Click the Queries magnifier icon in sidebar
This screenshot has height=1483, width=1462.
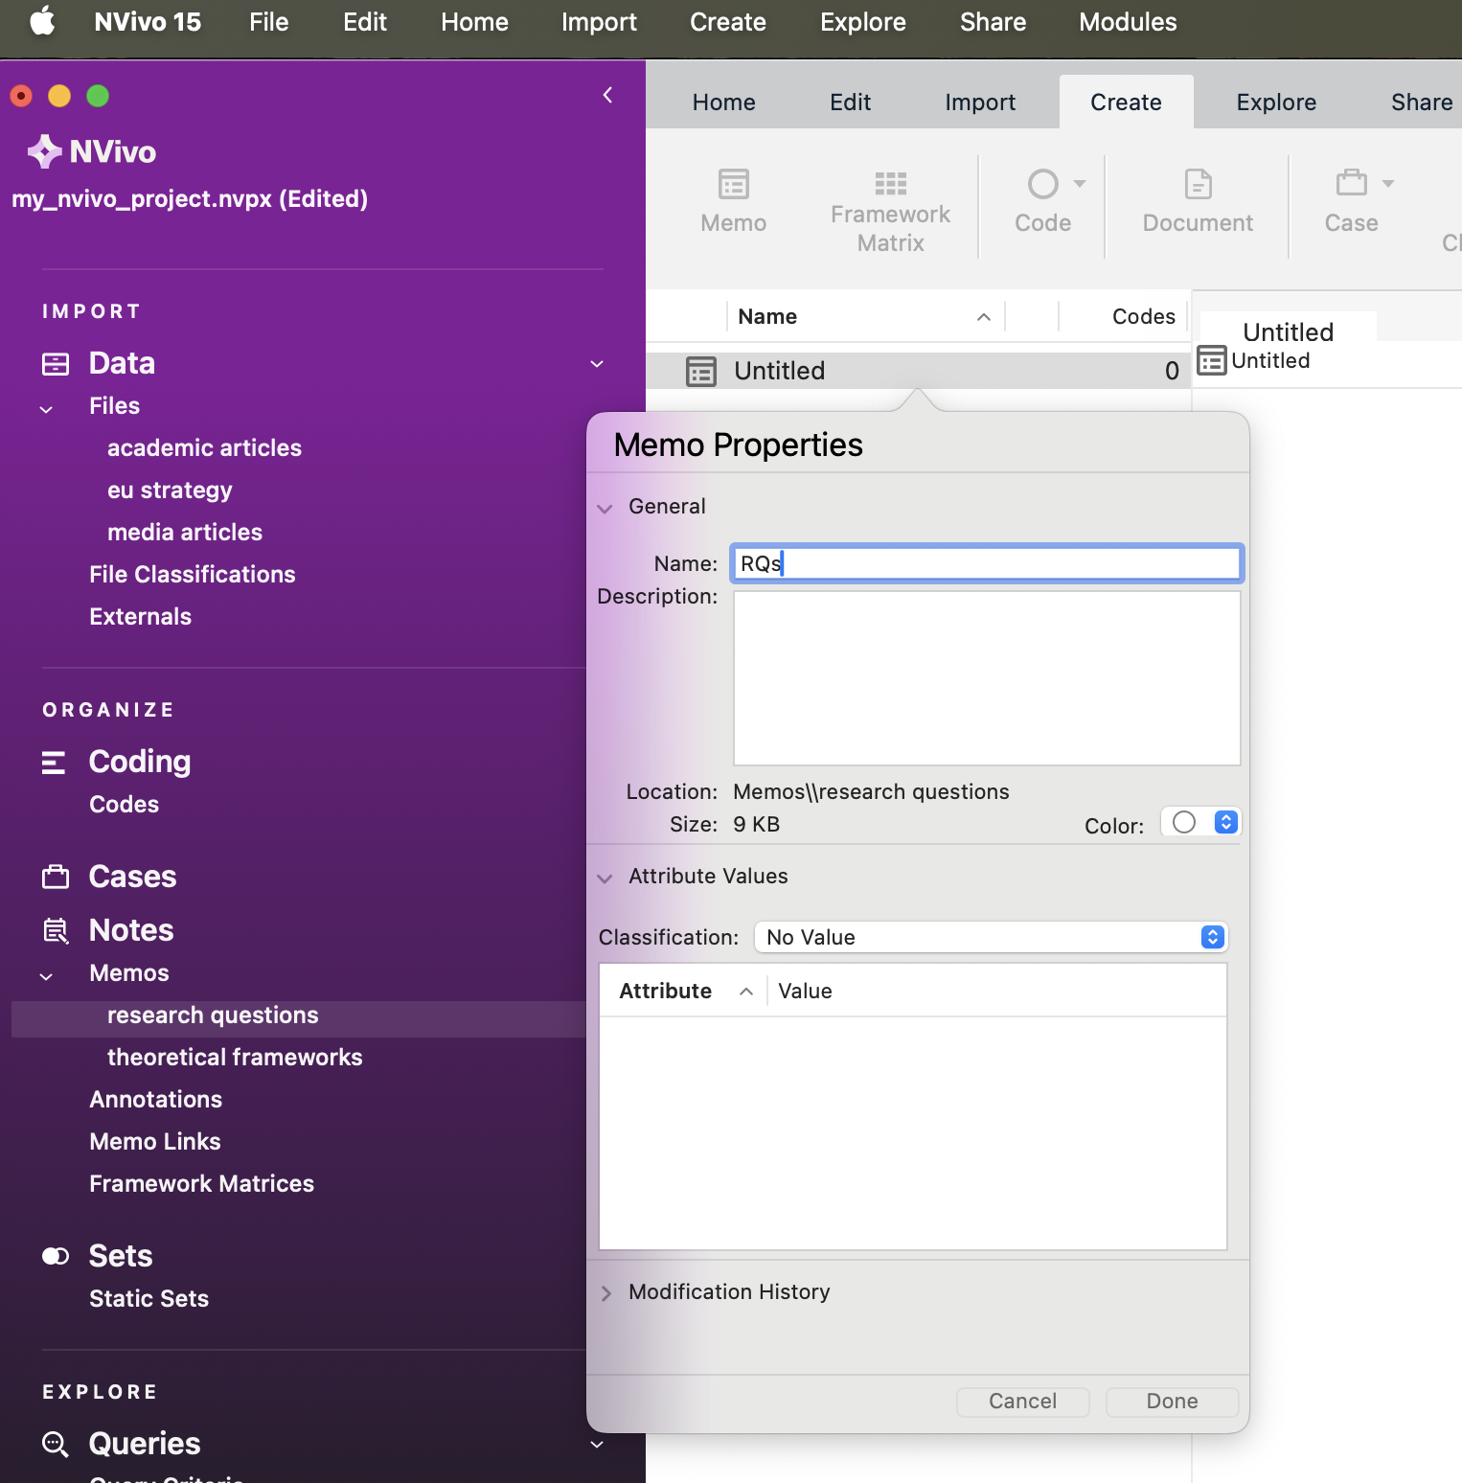pos(56,1444)
